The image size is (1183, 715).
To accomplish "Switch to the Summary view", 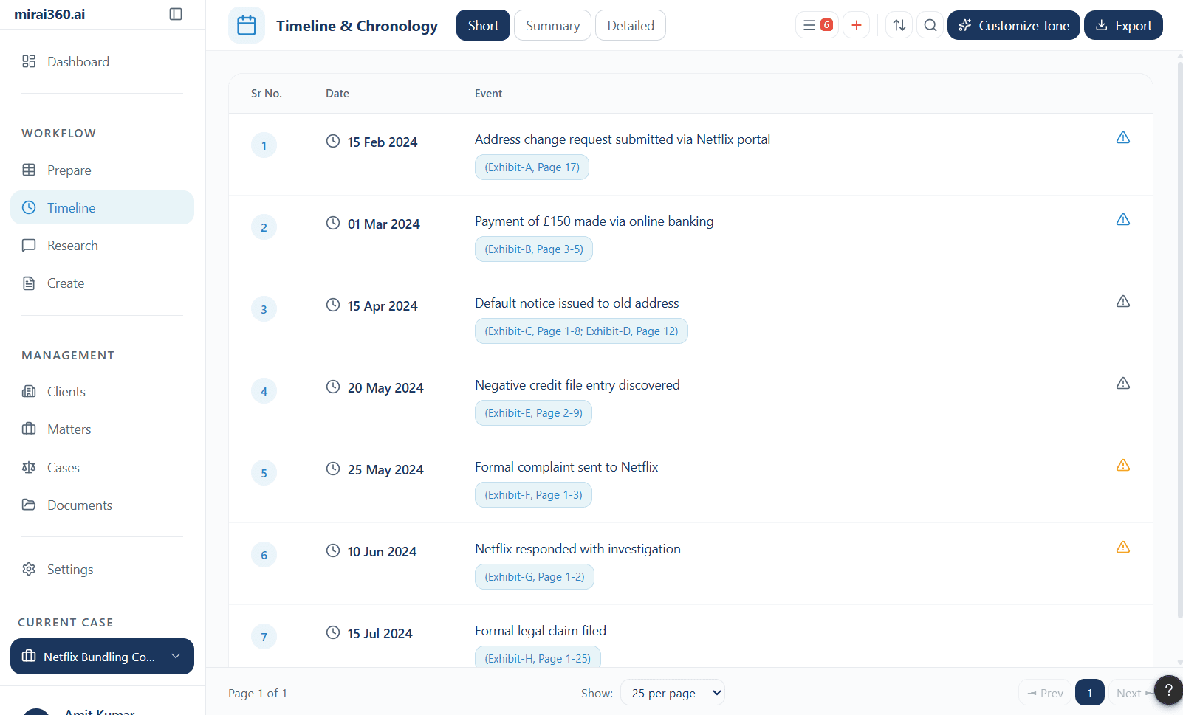I will [552, 25].
